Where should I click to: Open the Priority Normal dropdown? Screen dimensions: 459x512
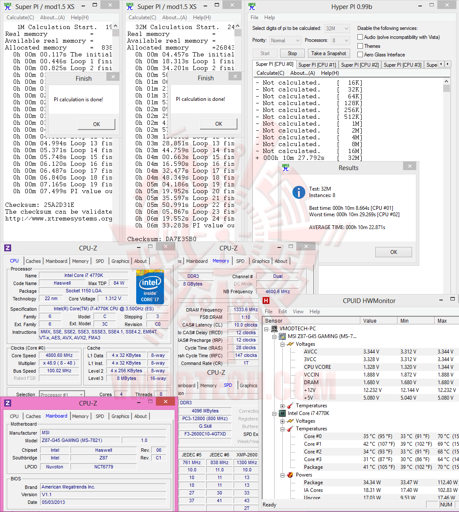(x=285, y=41)
